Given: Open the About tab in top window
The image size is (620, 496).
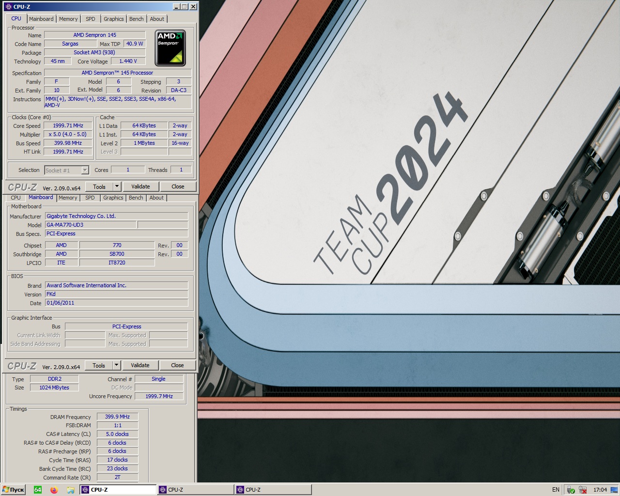Looking at the screenshot, I should 157,19.
